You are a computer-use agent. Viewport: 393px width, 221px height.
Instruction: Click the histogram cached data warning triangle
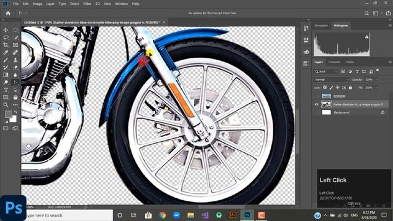tap(367, 37)
